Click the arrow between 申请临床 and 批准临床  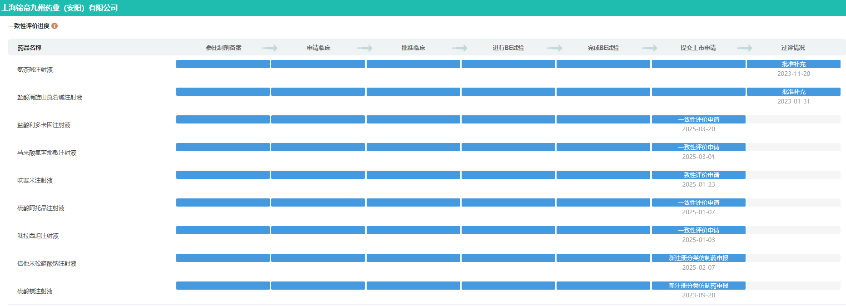(365, 48)
